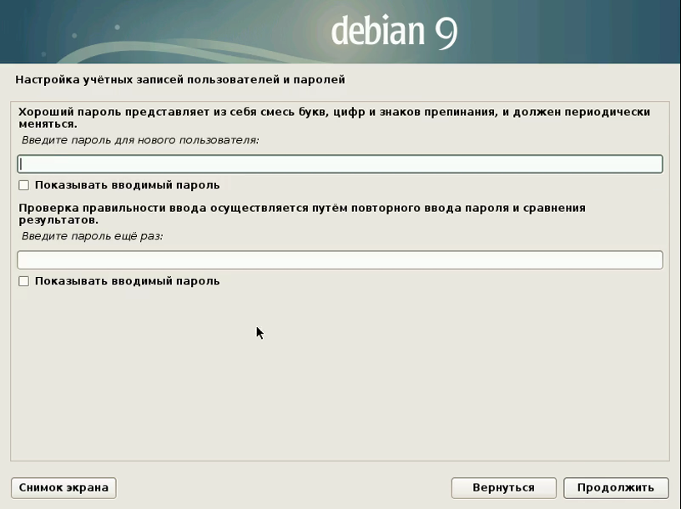Click the empty area below the second checkbox
681x509 pixels.
[x=334, y=375]
